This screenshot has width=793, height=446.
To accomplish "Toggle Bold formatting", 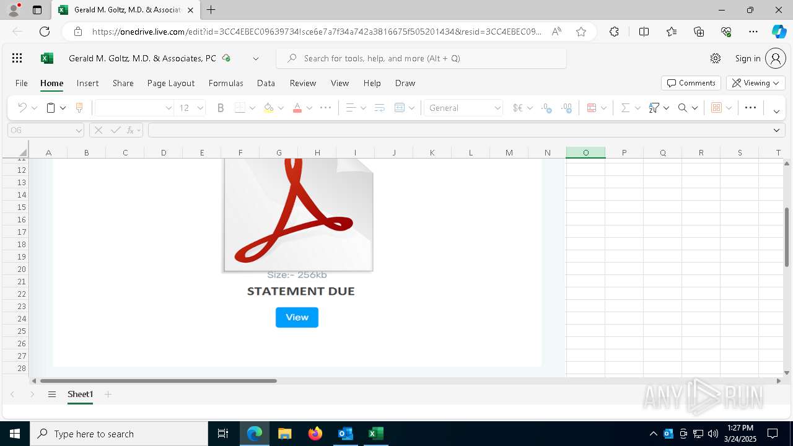I will pos(220,108).
